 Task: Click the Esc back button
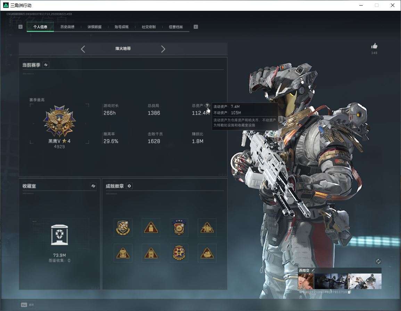coord(27,305)
